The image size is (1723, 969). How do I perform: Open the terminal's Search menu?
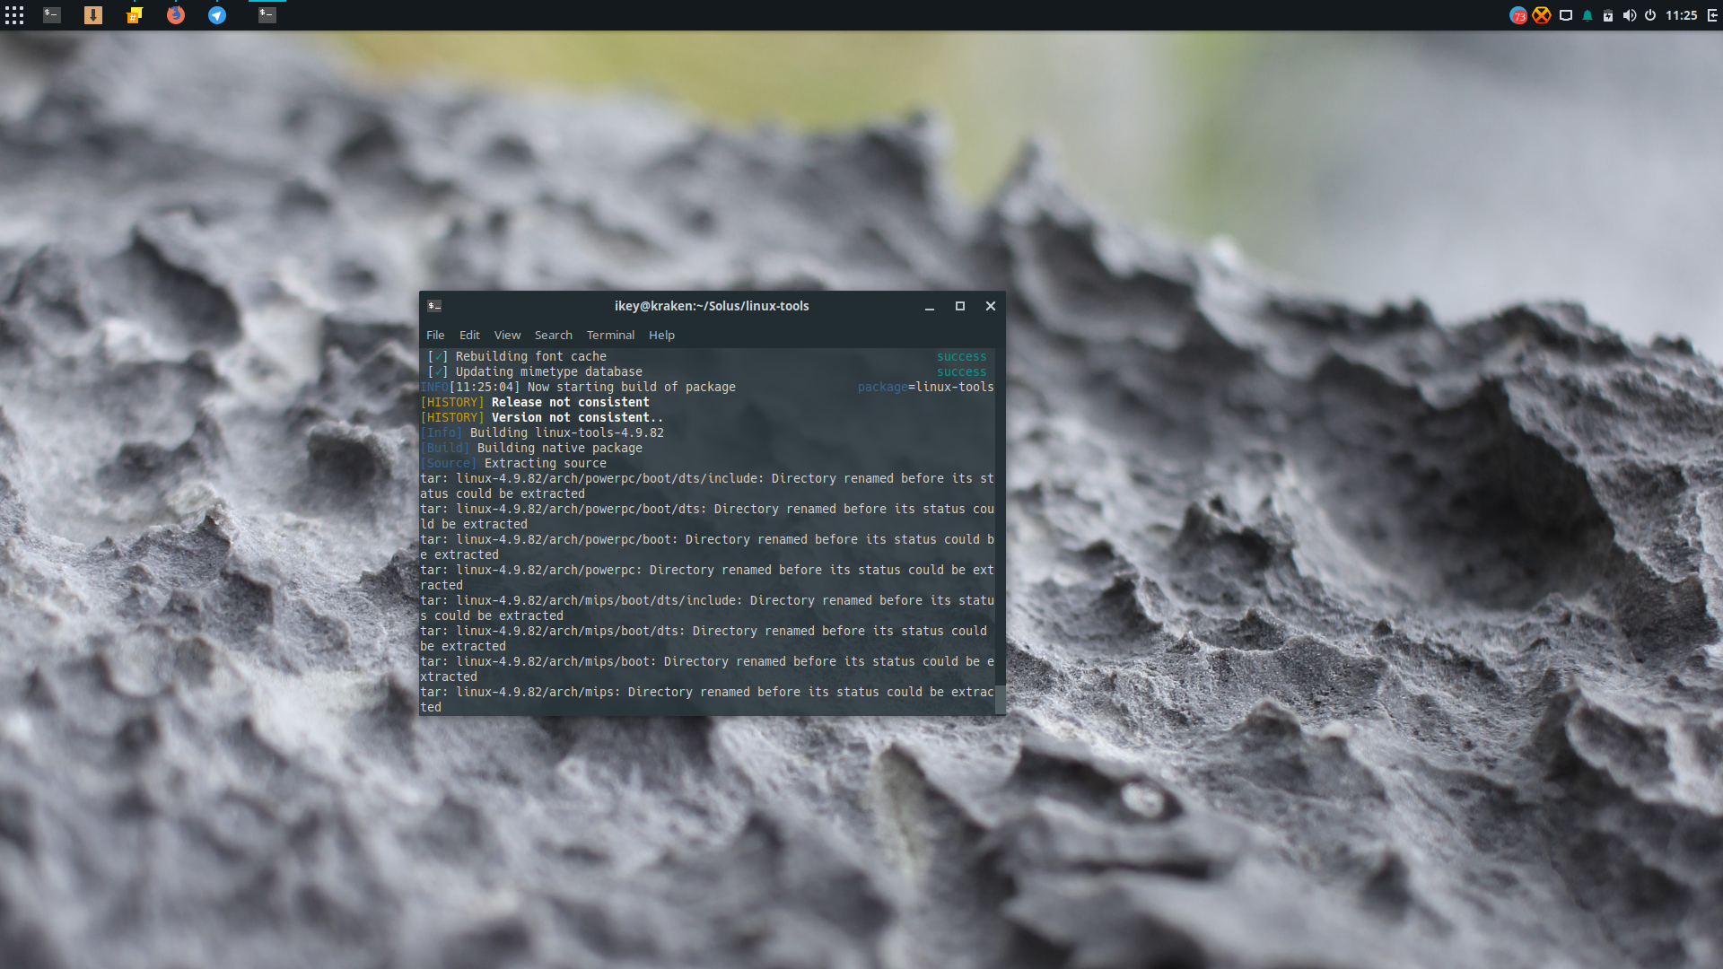553,335
